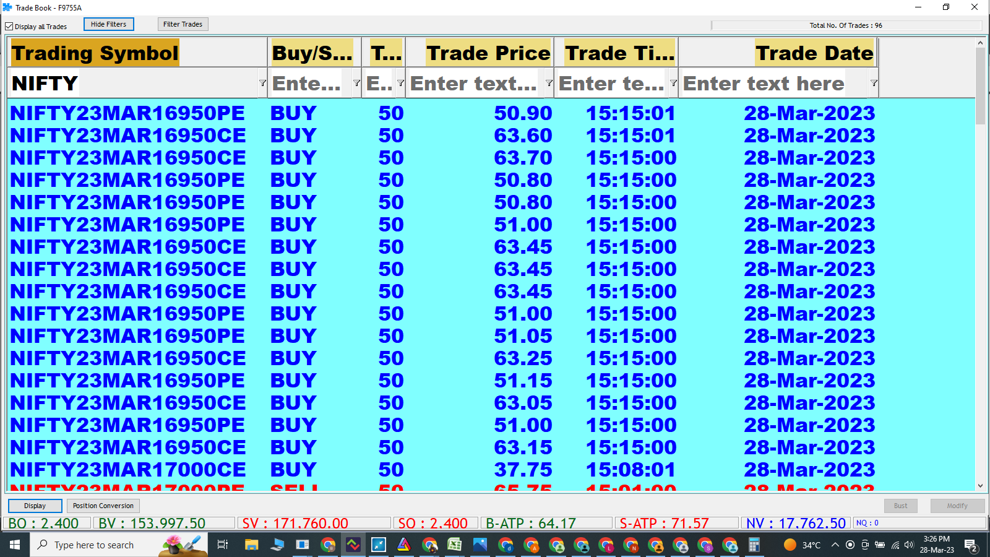This screenshot has width=990, height=557.
Task: Toggle the Display all Trades checkbox
Action: click(9, 27)
